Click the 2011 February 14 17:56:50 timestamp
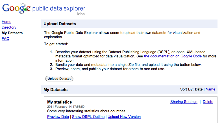The image size is (224, 125). point(66,107)
